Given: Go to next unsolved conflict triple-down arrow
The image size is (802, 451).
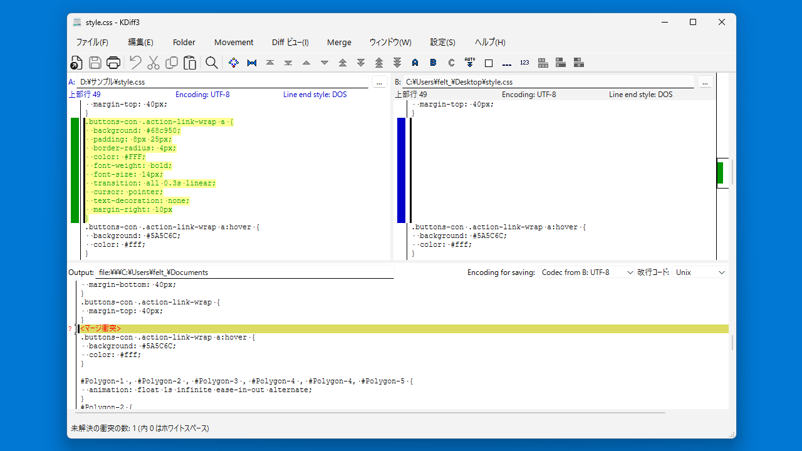Looking at the screenshot, I should pyautogui.click(x=397, y=63).
